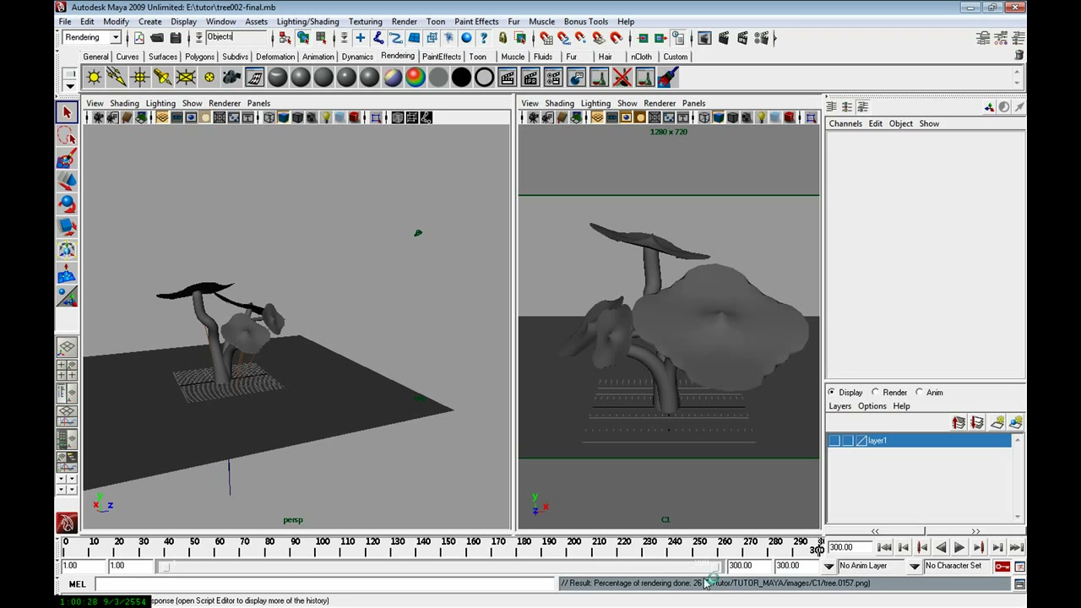This screenshot has height=608, width=1081.
Task: Click the create new layer icon
Action: tap(997, 422)
